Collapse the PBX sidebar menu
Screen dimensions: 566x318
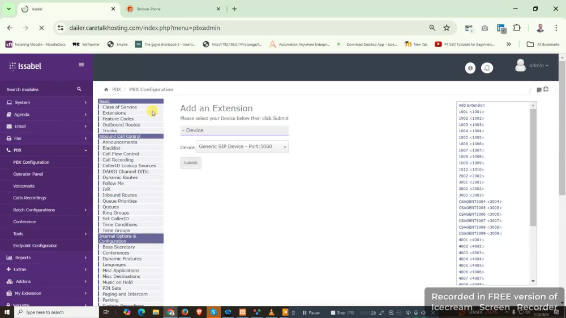point(46,150)
